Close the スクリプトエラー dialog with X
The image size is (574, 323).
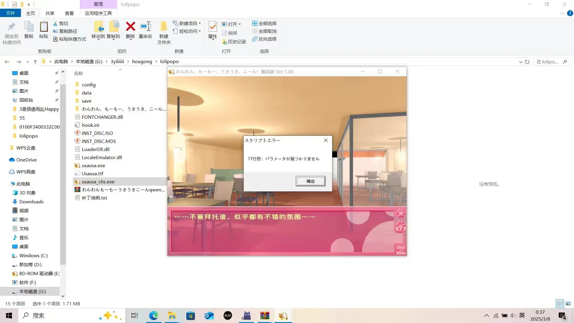click(x=326, y=140)
